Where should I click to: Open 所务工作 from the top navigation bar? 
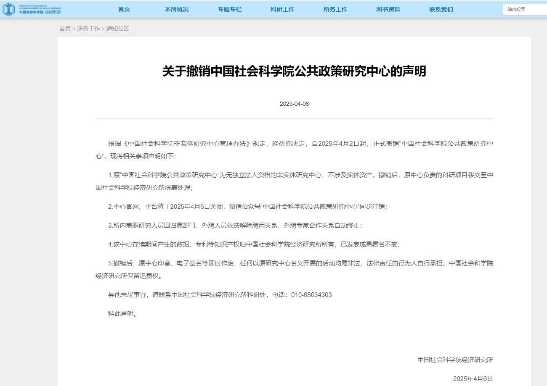pyautogui.click(x=335, y=9)
